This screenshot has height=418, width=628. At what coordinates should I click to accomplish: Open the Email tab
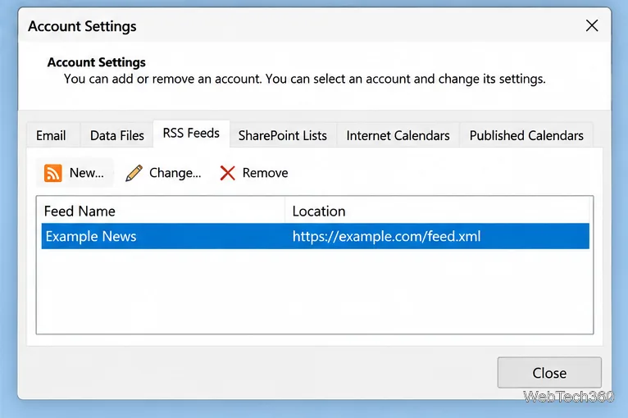[x=51, y=135]
